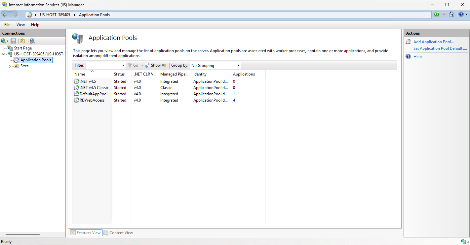
Task: Click the DefaultAppPool pool icon
Action: (76, 94)
